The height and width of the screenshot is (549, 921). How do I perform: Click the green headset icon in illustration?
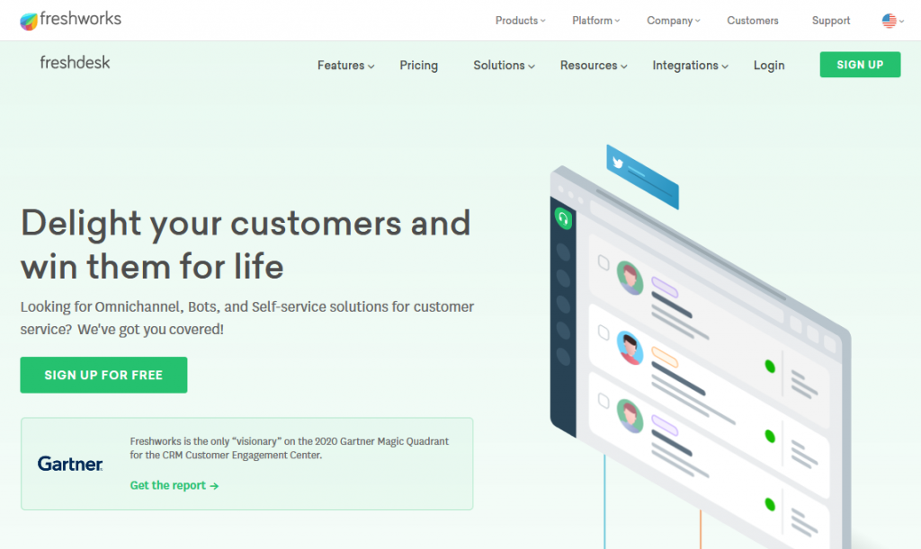pyautogui.click(x=563, y=218)
